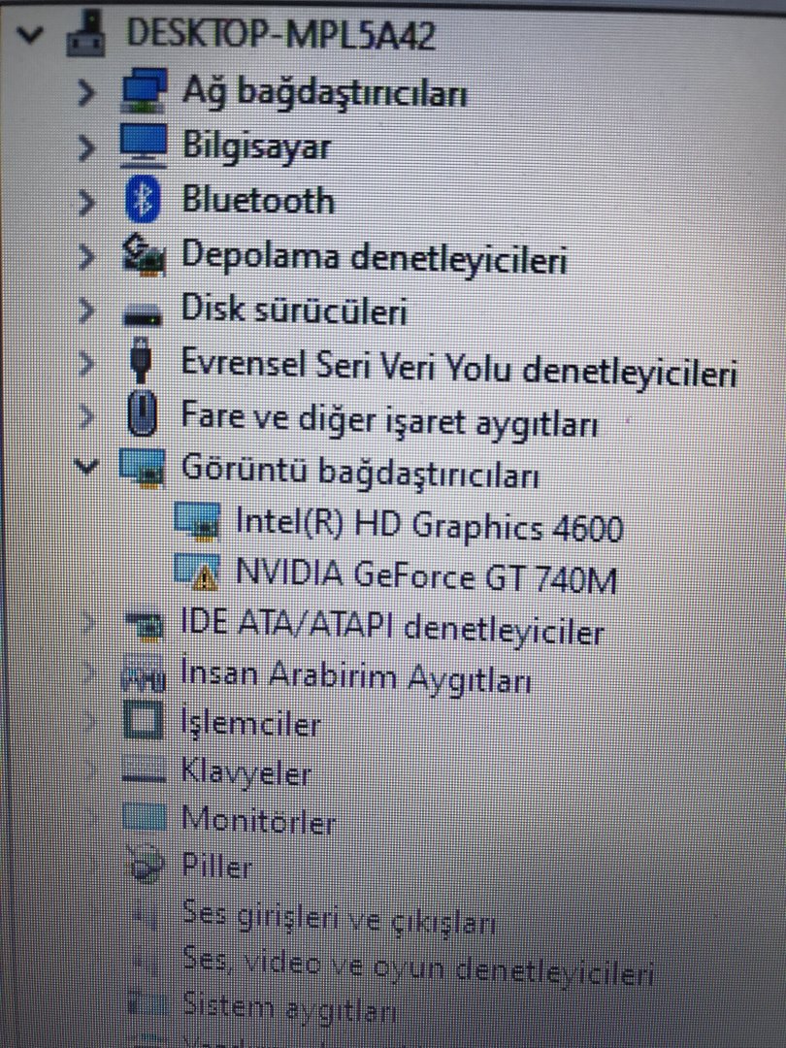This screenshot has width=786, height=1048.
Task: Select IDE ATA/ATAPI denetleyiciler text
Action: coord(393,628)
